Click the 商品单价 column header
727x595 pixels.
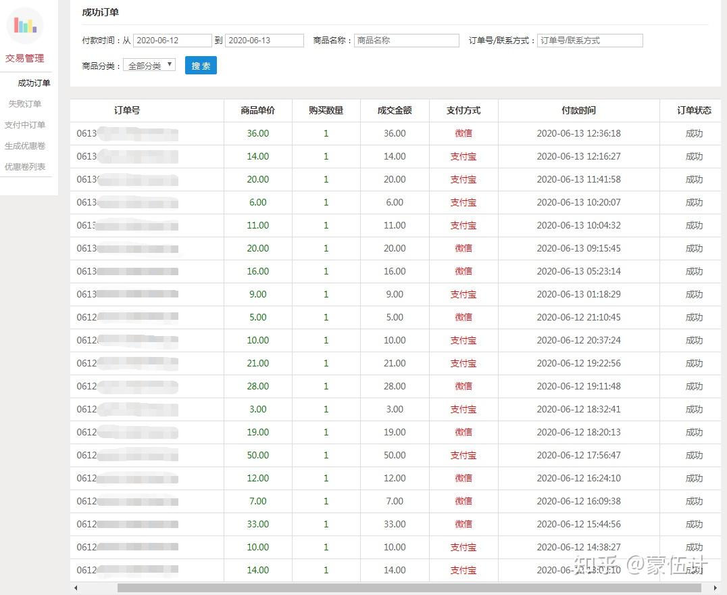tap(258, 110)
